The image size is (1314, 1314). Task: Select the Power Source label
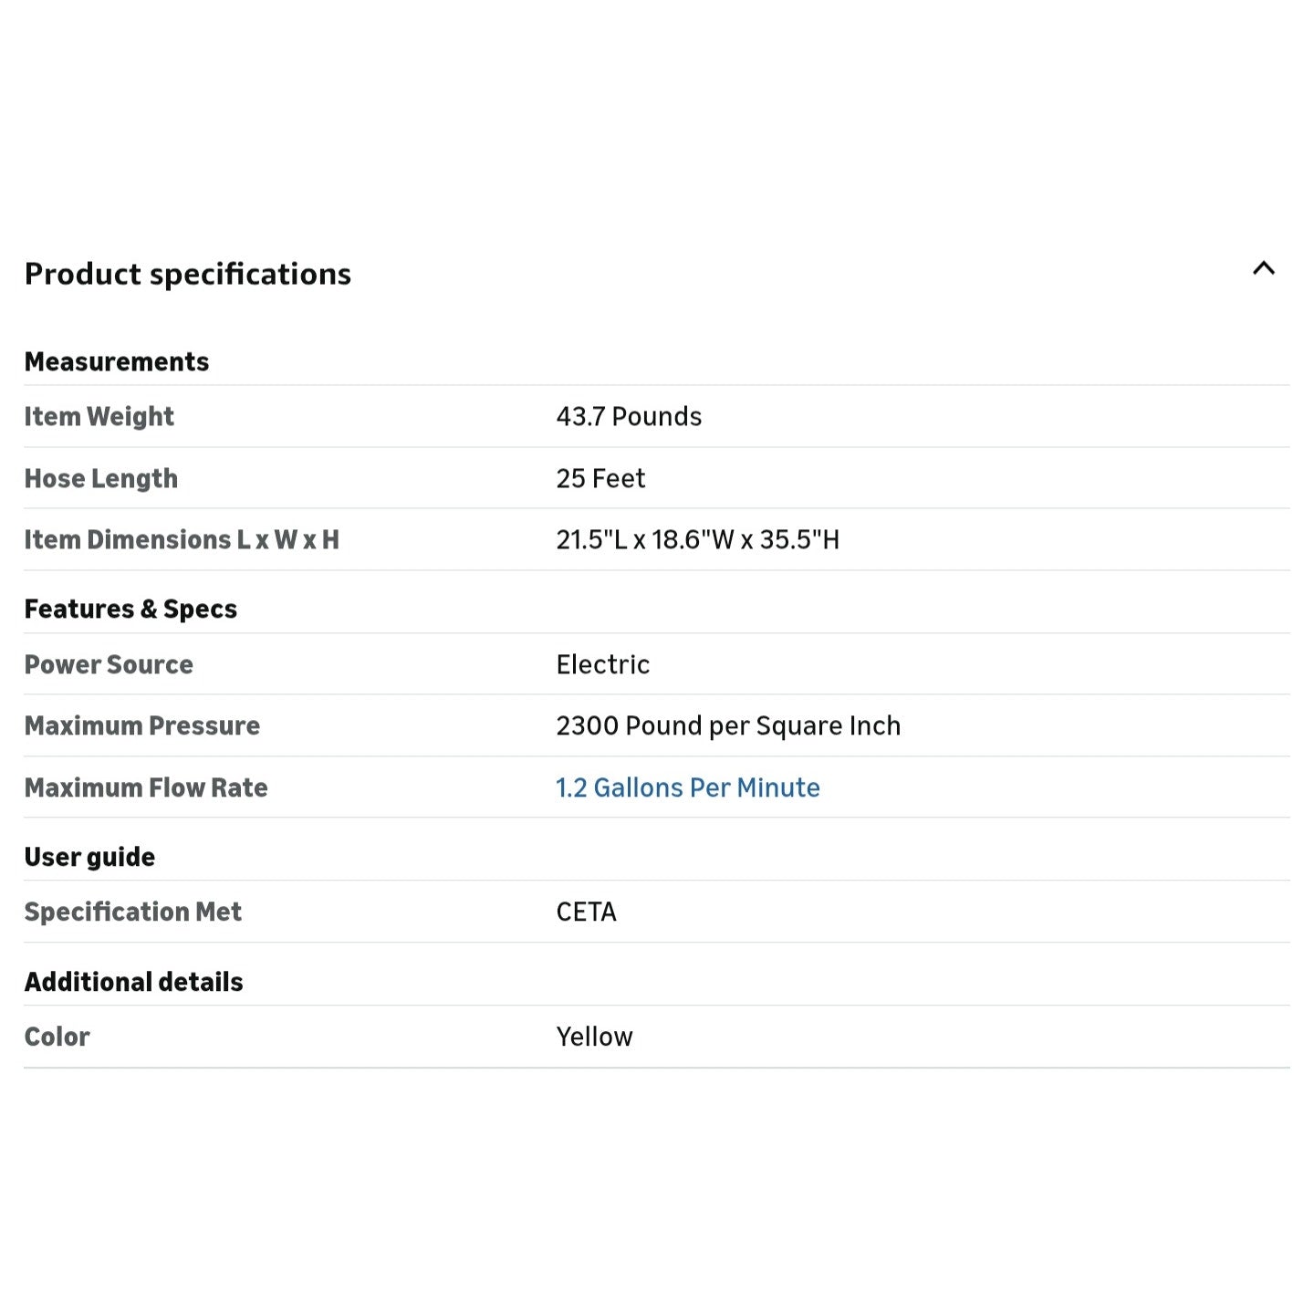click(x=109, y=664)
